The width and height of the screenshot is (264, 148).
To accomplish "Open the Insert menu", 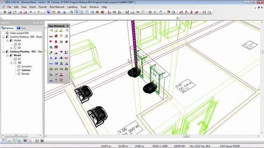I will [x=33, y=7].
